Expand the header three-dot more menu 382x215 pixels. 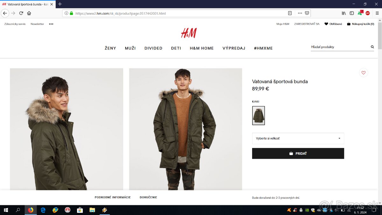(x=51, y=24)
